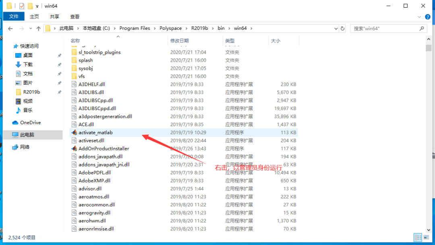Select the sysobj folder icon

click(74, 68)
